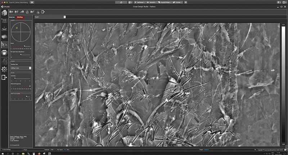Click the sidebar exit door icon

pos(4,77)
